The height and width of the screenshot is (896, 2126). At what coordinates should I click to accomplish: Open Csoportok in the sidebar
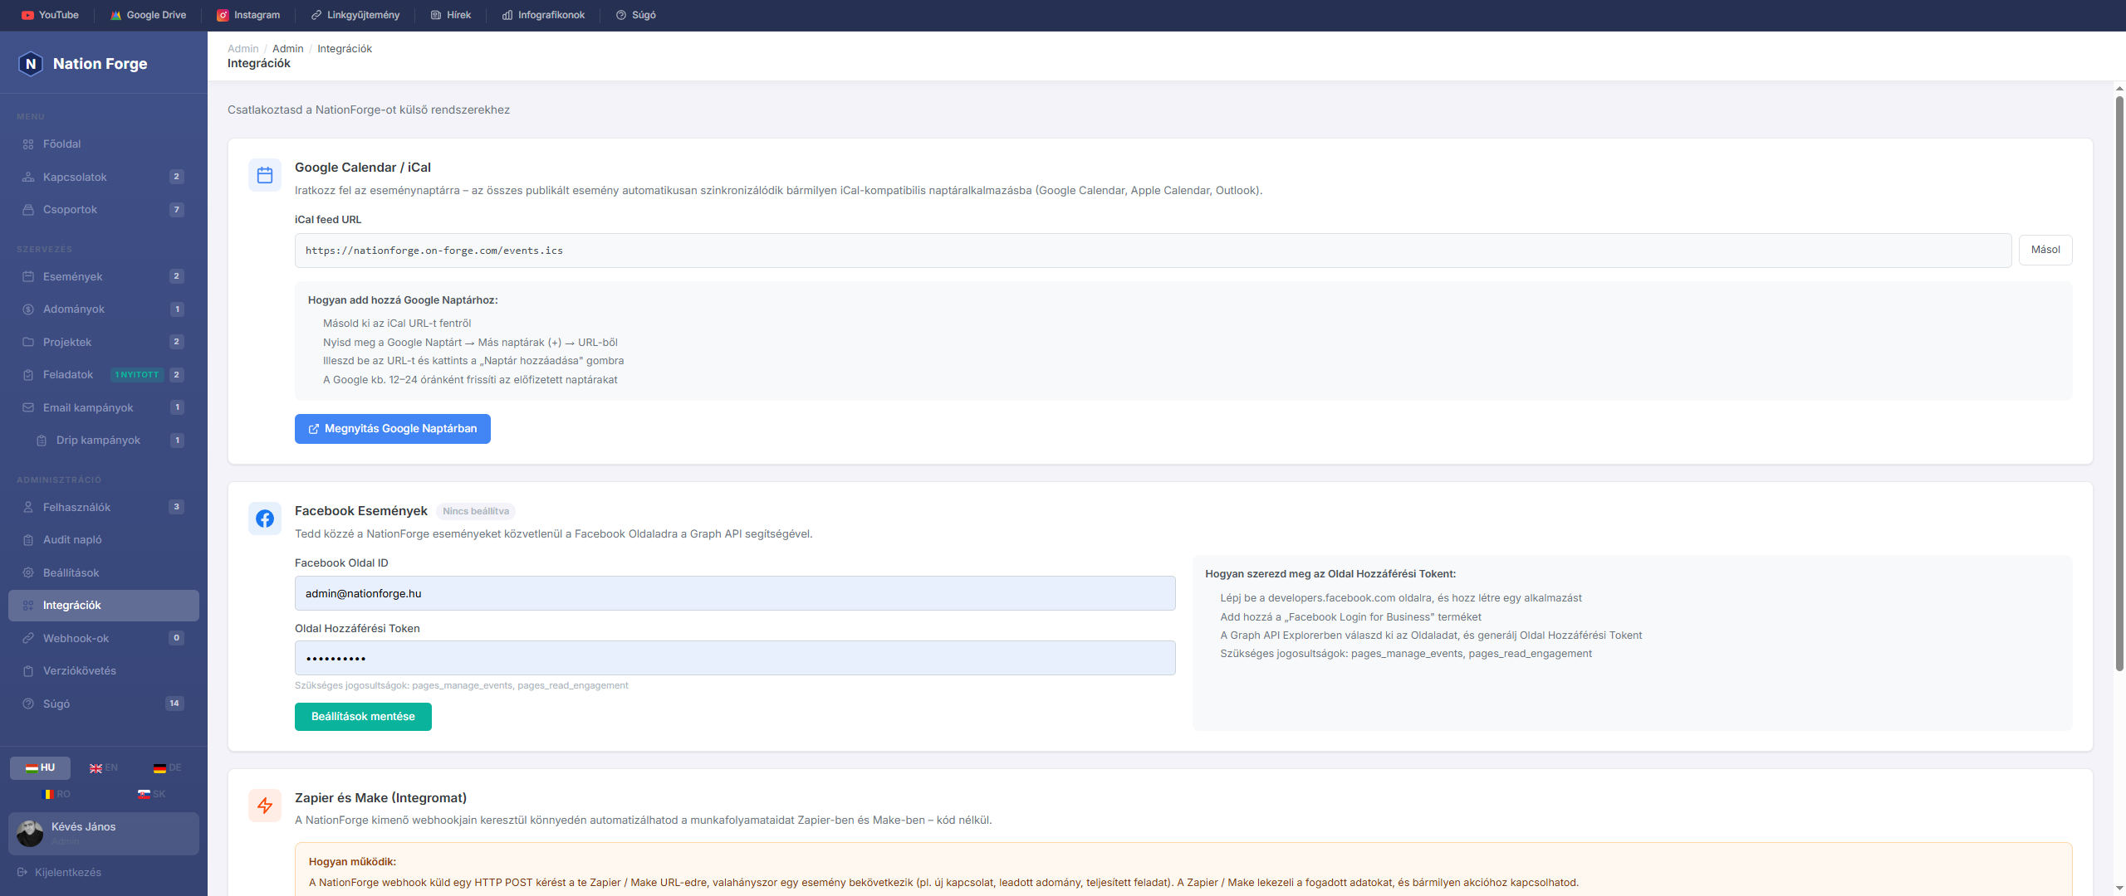tap(104, 210)
